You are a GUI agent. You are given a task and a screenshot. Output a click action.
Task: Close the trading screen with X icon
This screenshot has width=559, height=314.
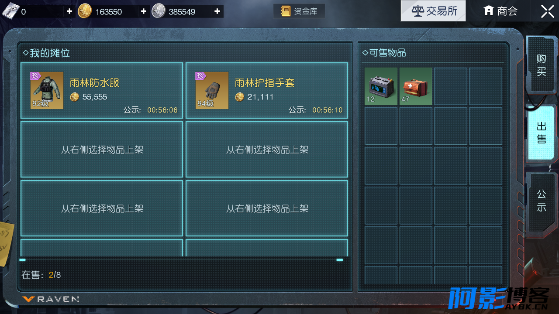[x=548, y=11]
